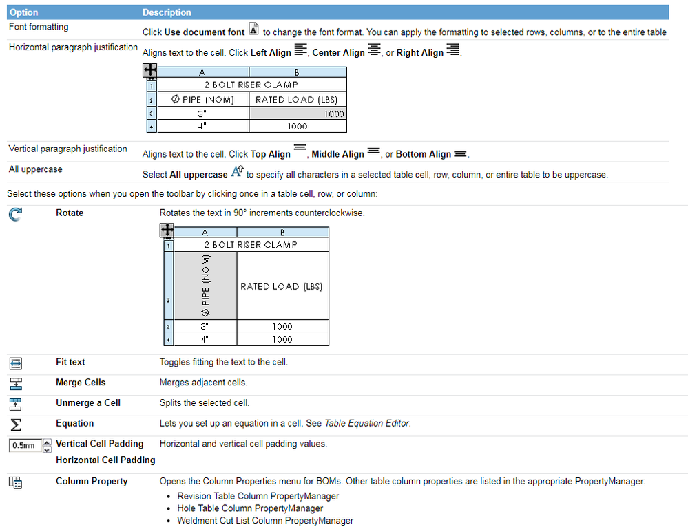Click the Top Align icon

(x=300, y=147)
